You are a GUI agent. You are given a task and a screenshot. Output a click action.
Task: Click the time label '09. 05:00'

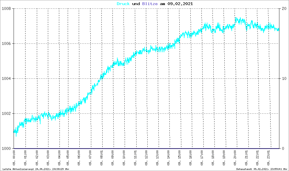coord(68,158)
